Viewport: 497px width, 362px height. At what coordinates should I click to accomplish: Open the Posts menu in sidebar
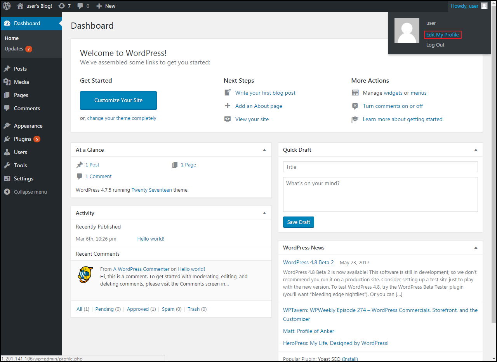pyautogui.click(x=31, y=69)
